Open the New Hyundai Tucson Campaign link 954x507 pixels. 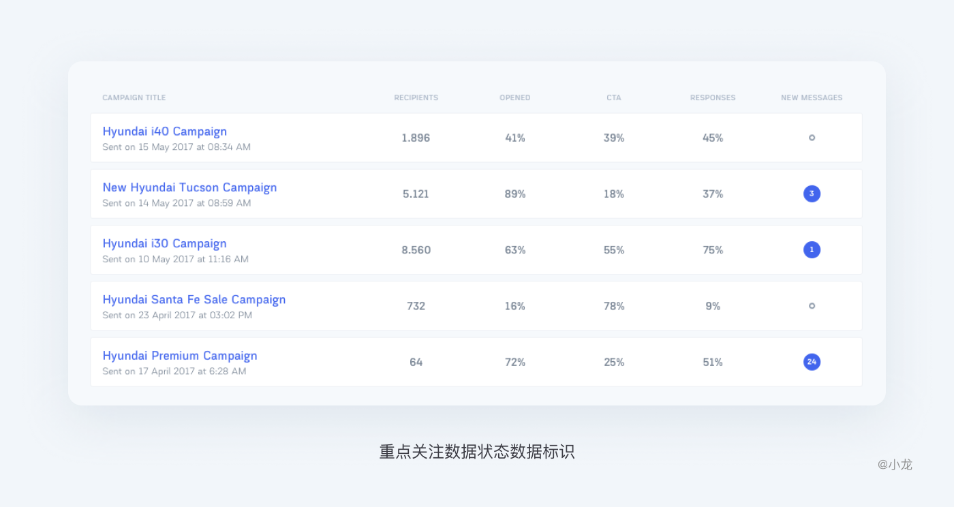[189, 187]
